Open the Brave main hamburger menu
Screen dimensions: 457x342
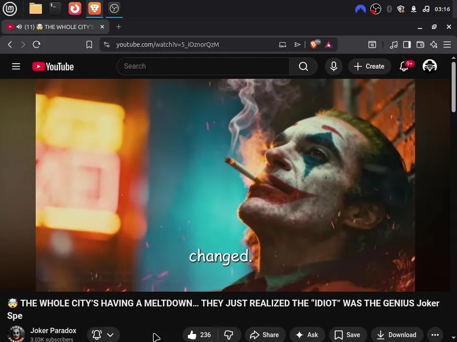click(447, 45)
